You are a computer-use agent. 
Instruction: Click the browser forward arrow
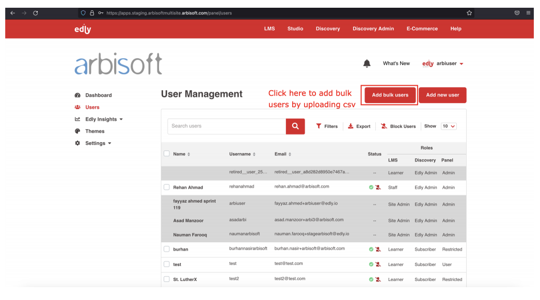coord(24,13)
